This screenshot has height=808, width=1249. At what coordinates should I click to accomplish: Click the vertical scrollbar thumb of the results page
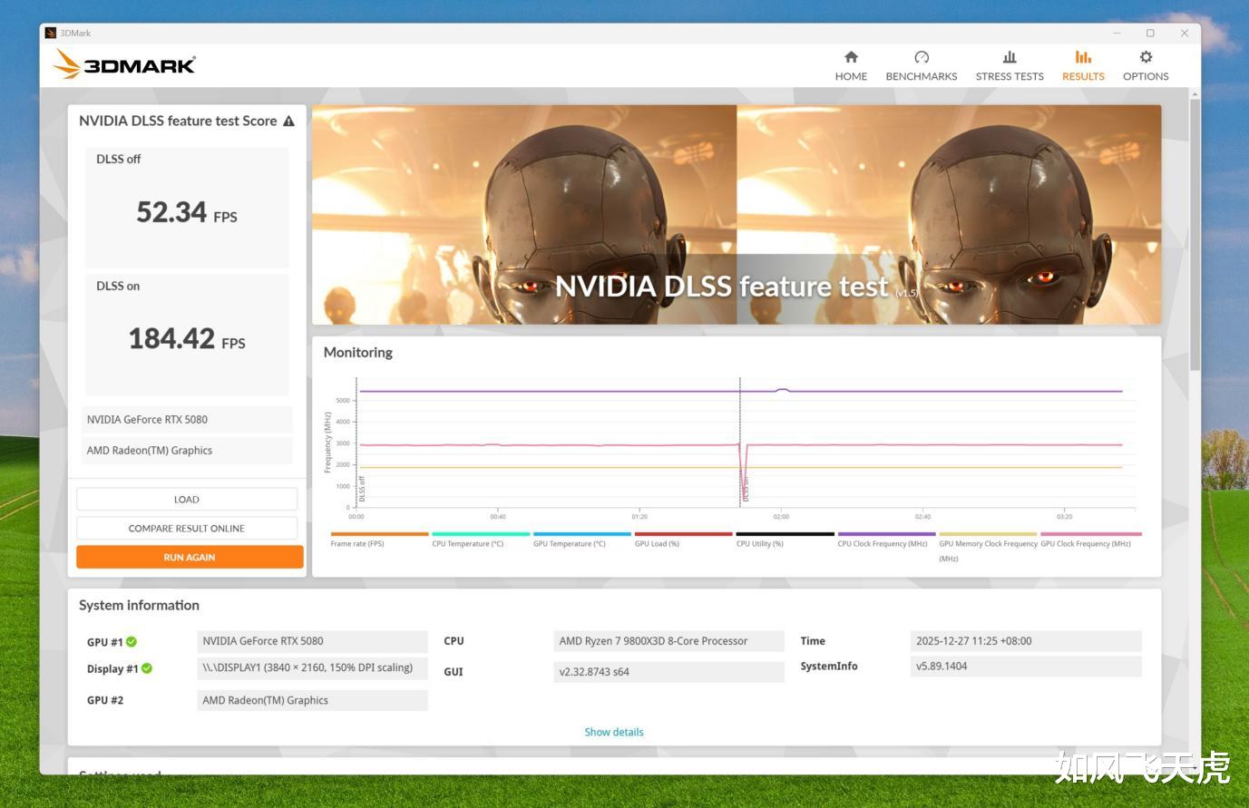(1195, 234)
